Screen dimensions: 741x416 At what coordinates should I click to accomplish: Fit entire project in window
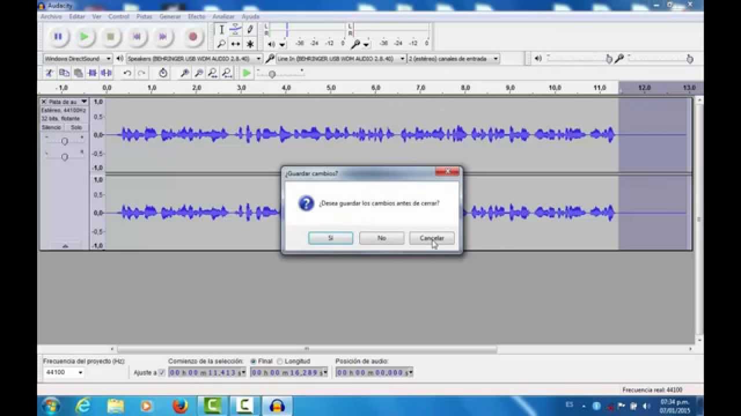(x=226, y=73)
